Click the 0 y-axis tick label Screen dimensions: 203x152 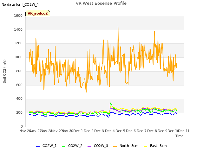[x=22, y=126]
